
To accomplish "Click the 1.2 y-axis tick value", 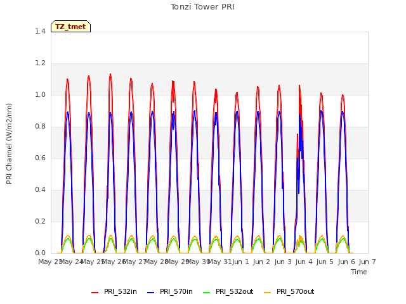I will click(x=40, y=63).
